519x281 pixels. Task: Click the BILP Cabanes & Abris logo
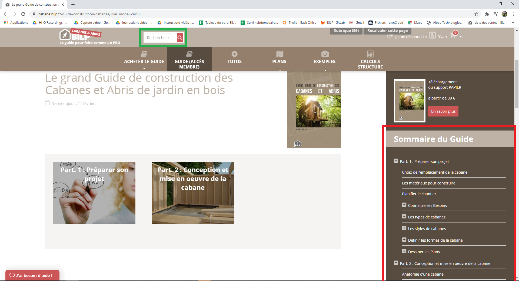tap(80, 35)
